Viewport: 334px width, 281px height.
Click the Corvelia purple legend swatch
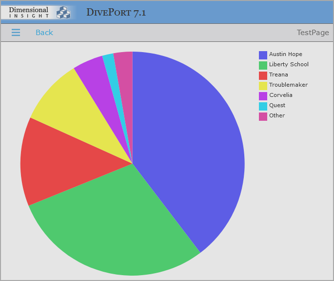(x=263, y=95)
